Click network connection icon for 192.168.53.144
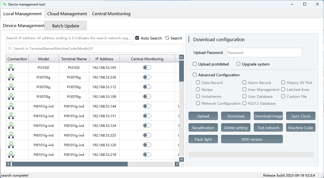Image resolution: width=324 pixels, height=178 pixels. pos(11,106)
